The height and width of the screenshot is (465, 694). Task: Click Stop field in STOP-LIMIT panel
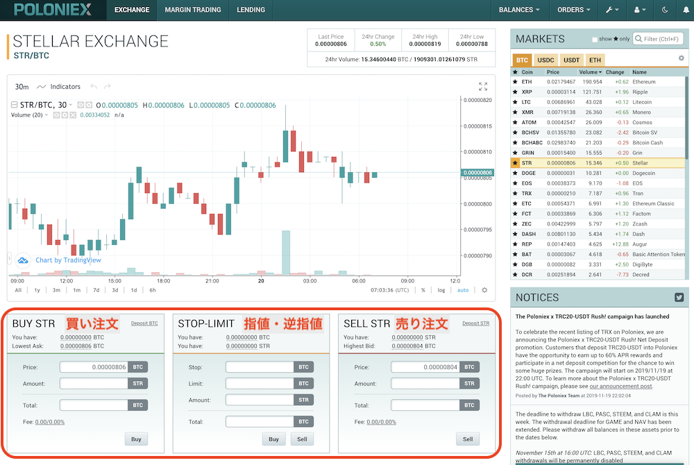tap(260, 367)
